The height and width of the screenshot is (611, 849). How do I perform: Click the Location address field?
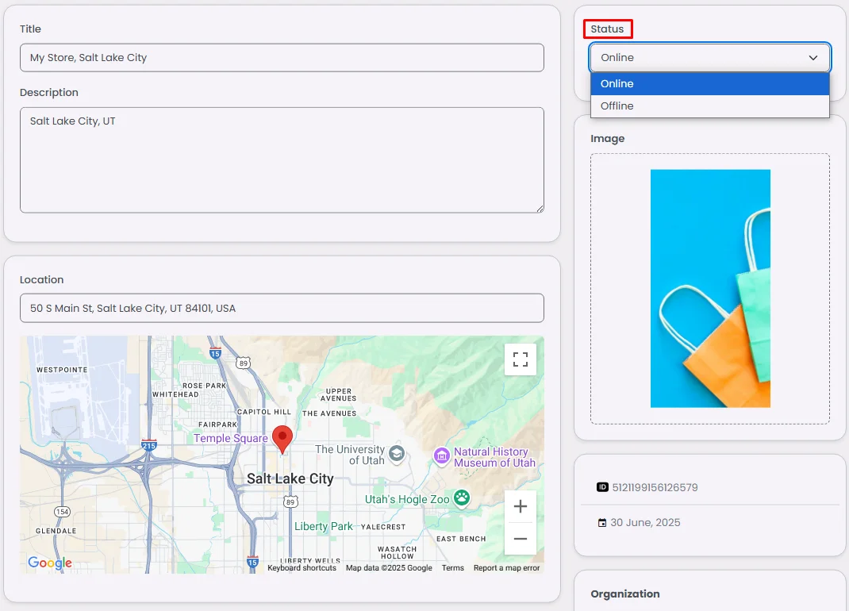(282, 308)
